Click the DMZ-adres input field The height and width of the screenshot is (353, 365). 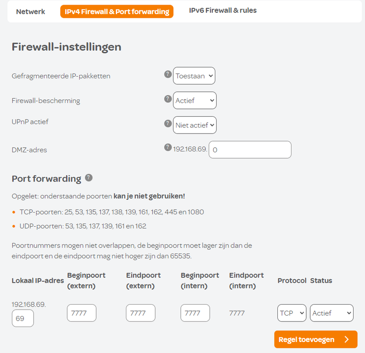[250, 150]
